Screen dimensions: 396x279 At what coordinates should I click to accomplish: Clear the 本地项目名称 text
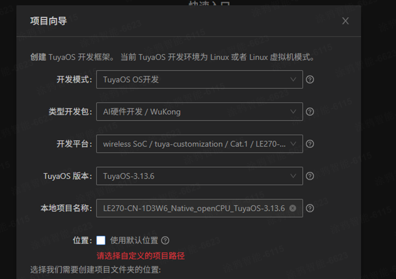293,208
